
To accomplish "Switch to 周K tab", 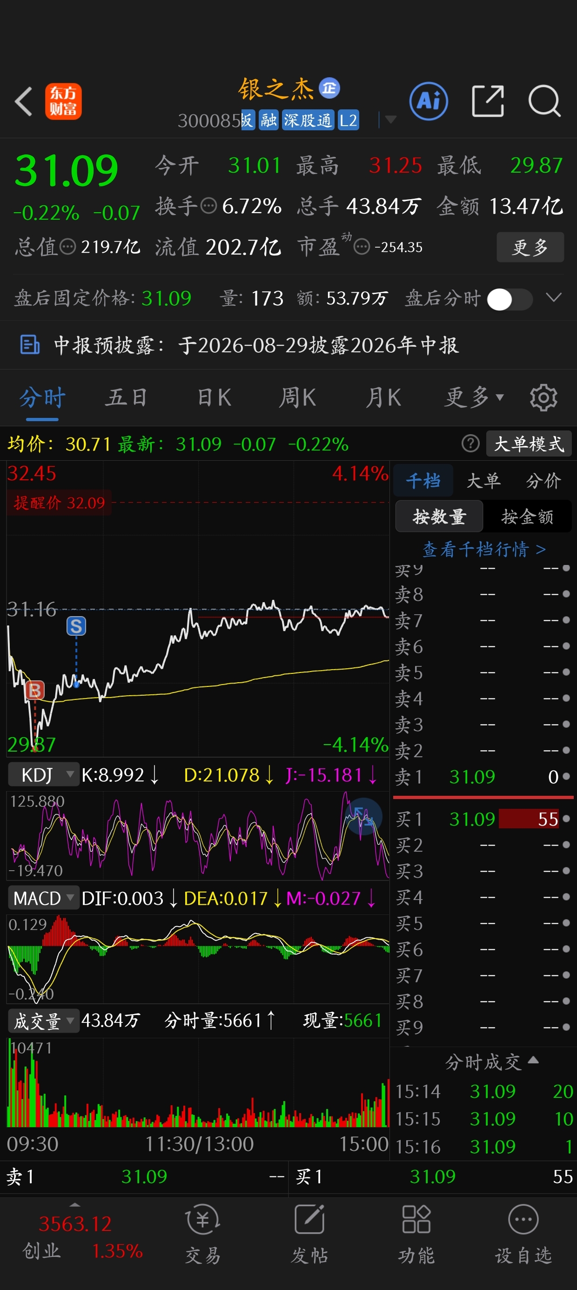I will 297,397.
